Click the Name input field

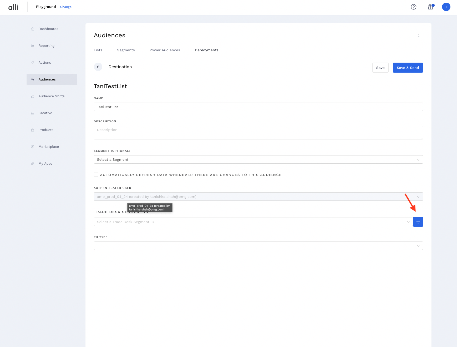[x=258, y=107]
